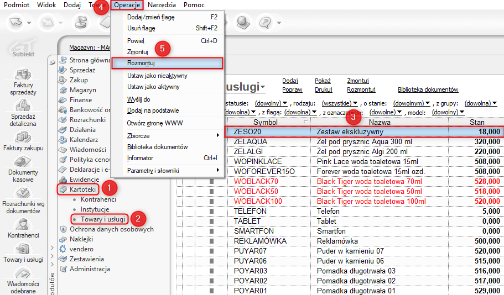
Task: Open the Sprzedaż detaliczna shortcut icon
Action: [23, 106]
